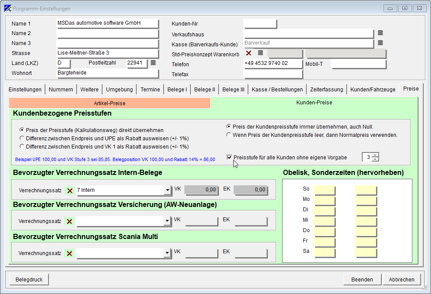Decrease the Preisstufe spinner value
The image size is (431, 294).
tap(375, 159)
